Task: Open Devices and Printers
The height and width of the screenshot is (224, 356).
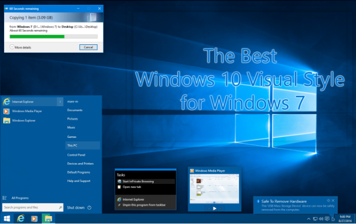Action: [x=80, y=164]
